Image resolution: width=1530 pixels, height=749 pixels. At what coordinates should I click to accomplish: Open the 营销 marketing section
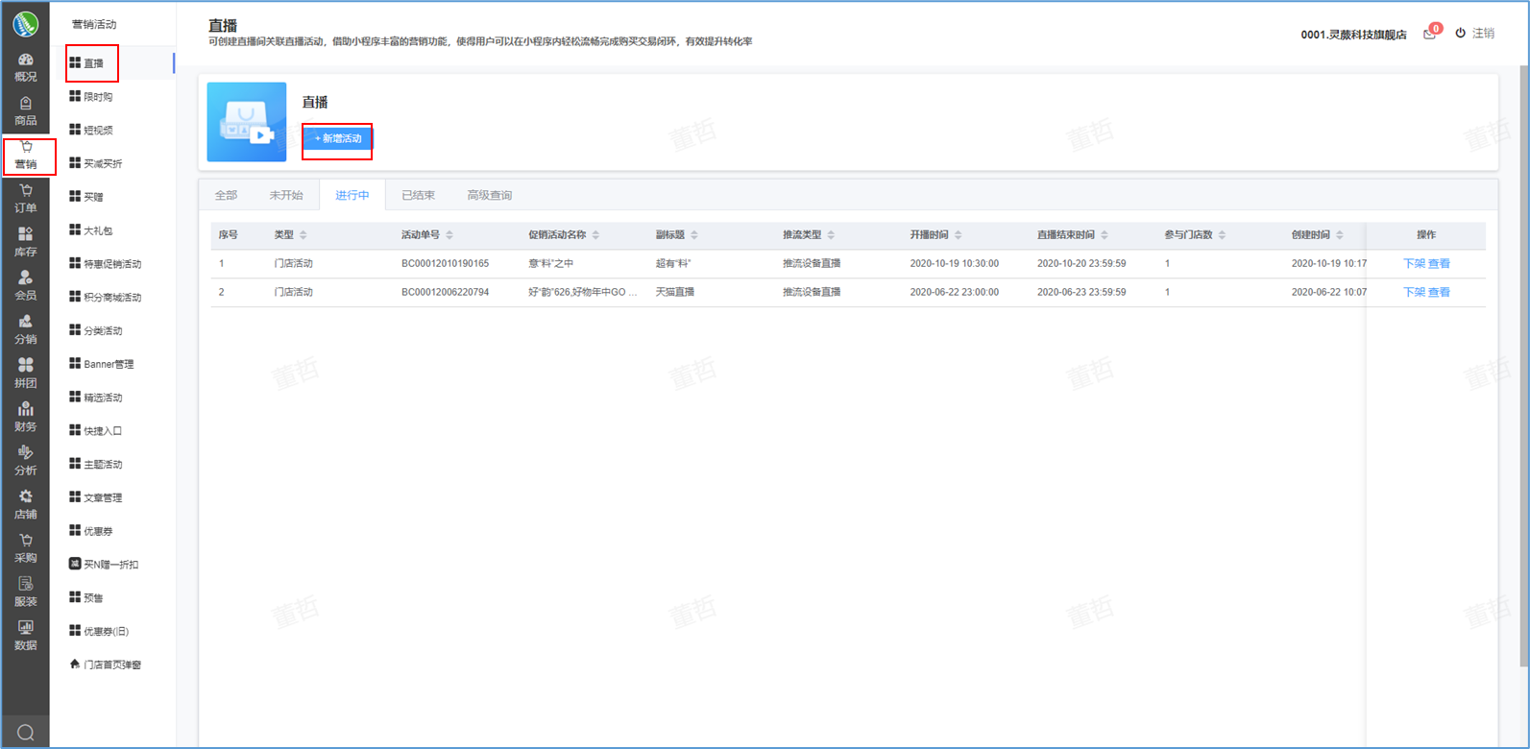(x=26, y=156)
